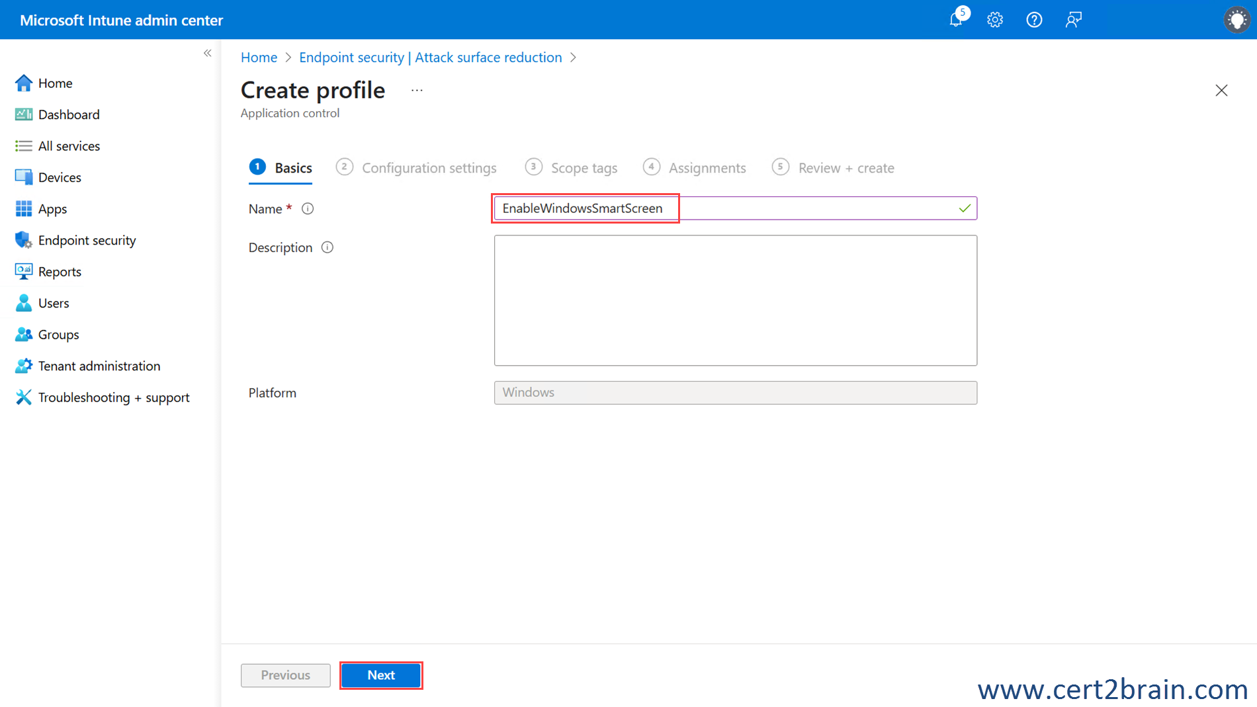Switch to Assignments step
1257x707 pixels.
pyautogui.click(x=694, y=168)
